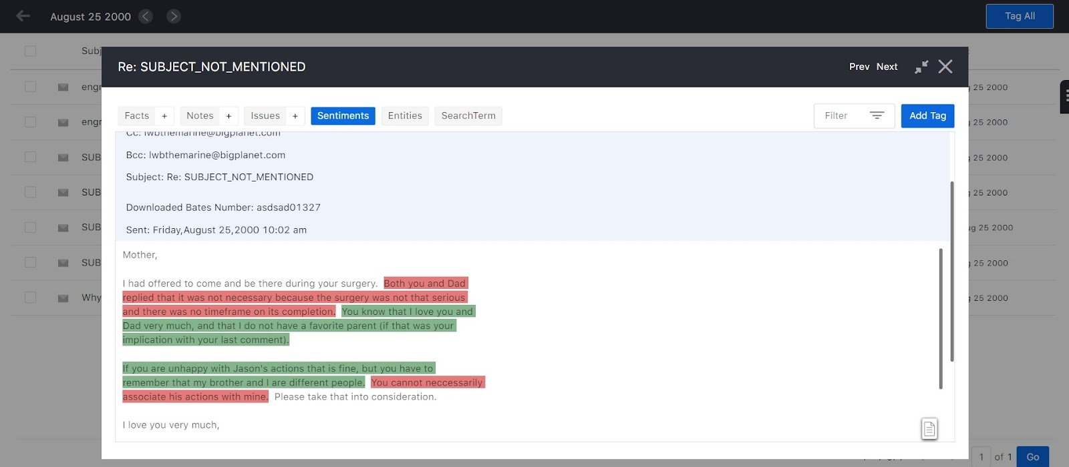Viewport: 1069px width, 467px height.
Task: Add a new issue with plus icon
Action: point(295,116)
